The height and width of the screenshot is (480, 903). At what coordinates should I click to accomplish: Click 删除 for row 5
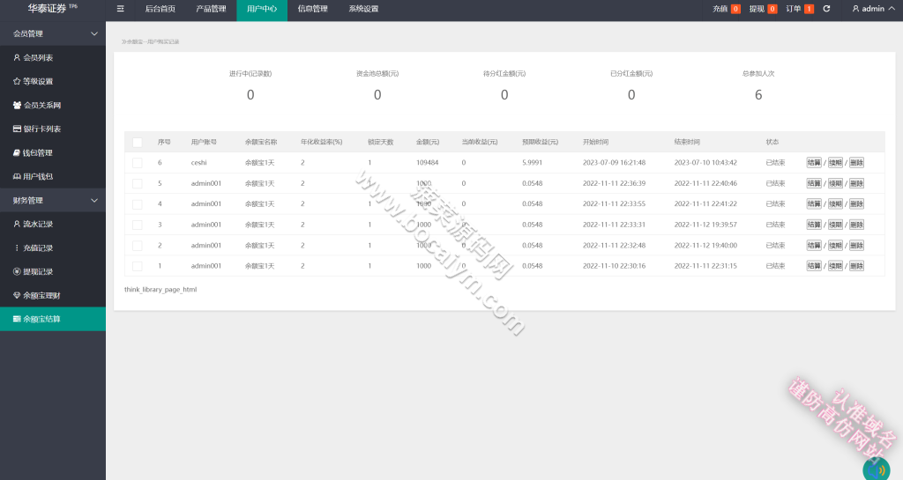(856, 183)
